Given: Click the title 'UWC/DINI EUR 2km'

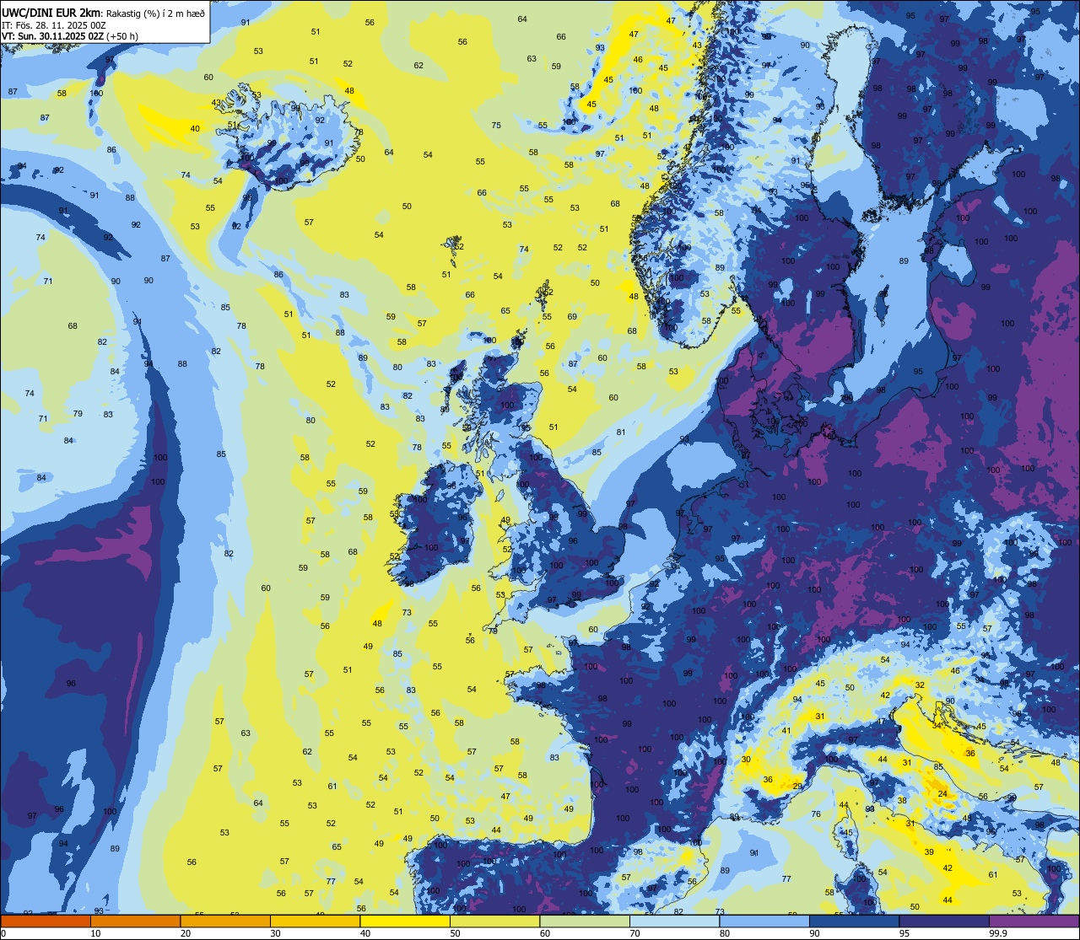Looking at the screenshot, I should (51, 12).
